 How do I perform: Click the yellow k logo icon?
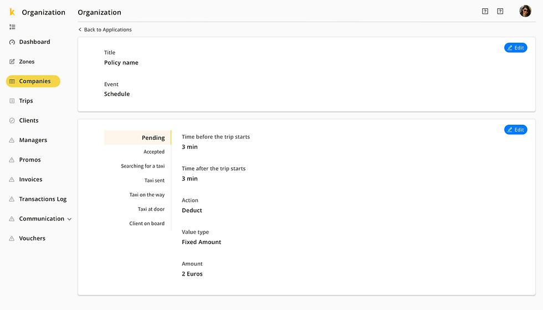pyautogui.click(x=12, y=12)
